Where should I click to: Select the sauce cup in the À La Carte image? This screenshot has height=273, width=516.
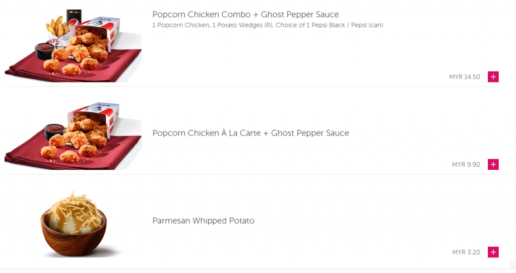click(x=54, y=131)
